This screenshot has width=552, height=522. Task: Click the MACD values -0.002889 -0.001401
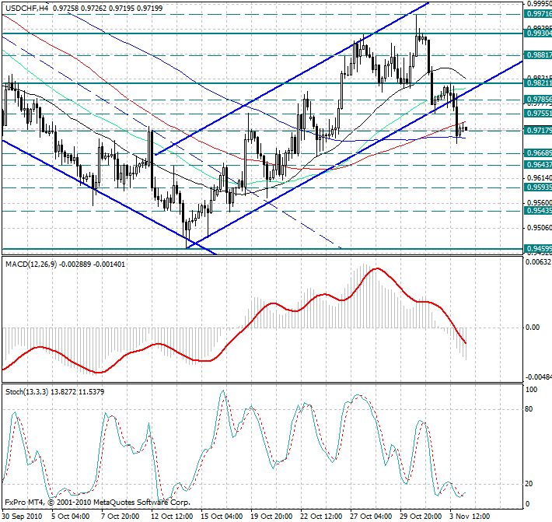point(93,265)
